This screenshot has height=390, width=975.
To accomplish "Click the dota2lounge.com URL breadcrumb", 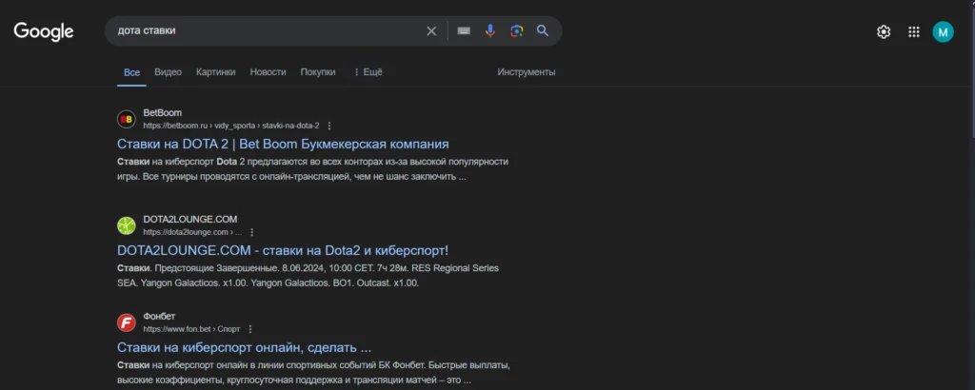I will pos(192,232).
